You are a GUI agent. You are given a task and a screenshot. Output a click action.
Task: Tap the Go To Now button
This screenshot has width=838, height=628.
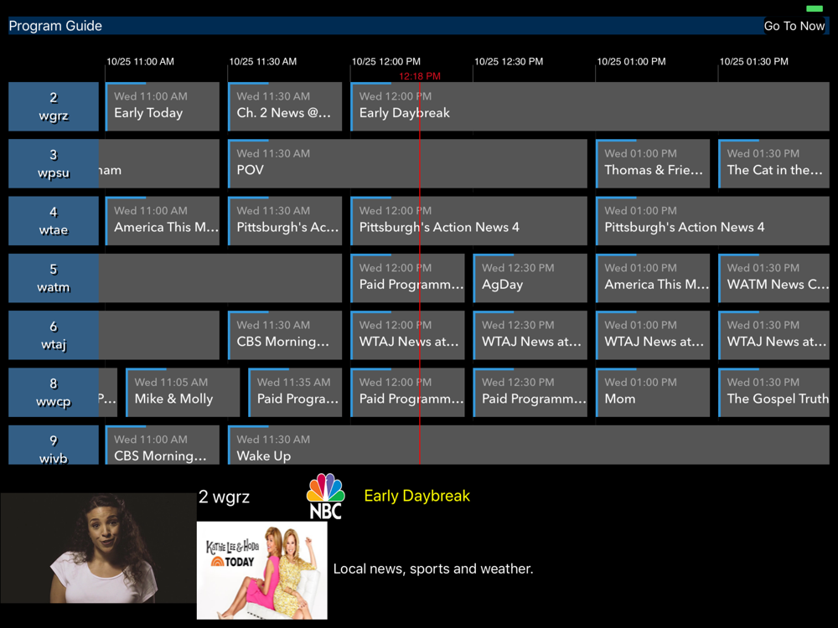pos(794,26)
